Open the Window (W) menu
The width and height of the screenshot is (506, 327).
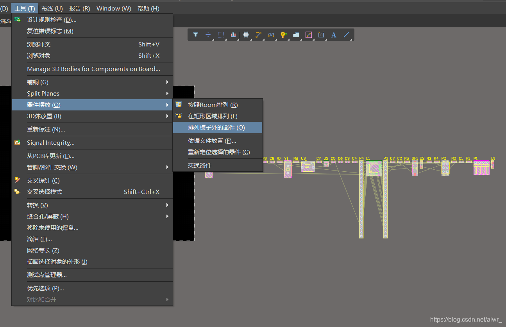114,8
